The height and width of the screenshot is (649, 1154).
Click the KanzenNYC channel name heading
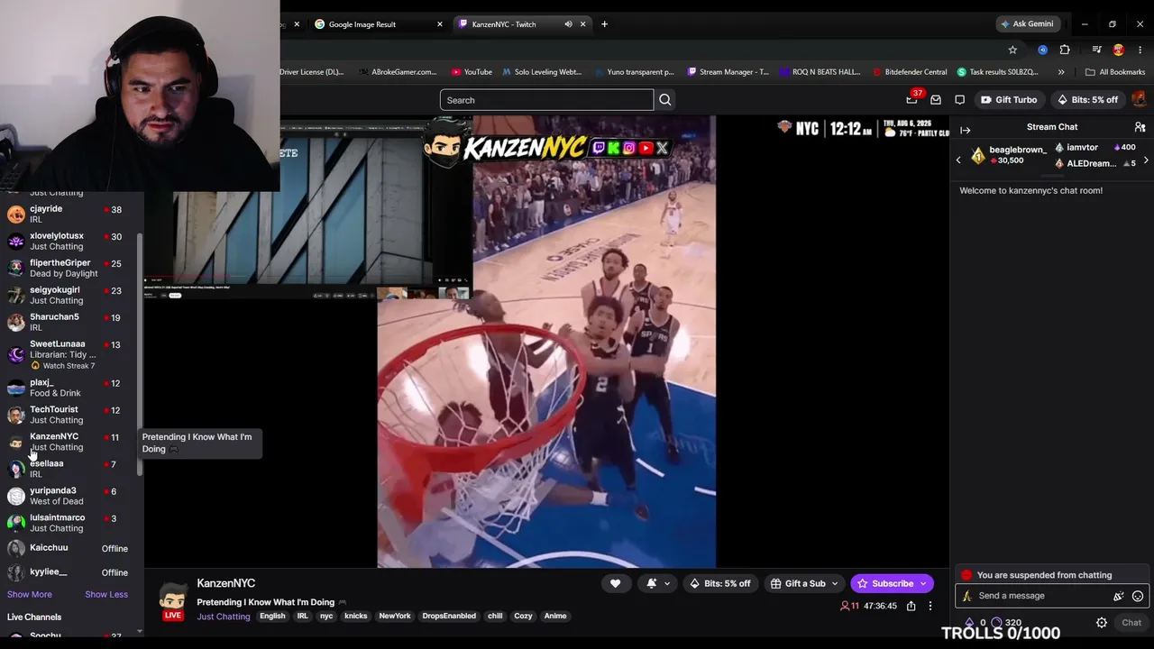tap(225, 583)
